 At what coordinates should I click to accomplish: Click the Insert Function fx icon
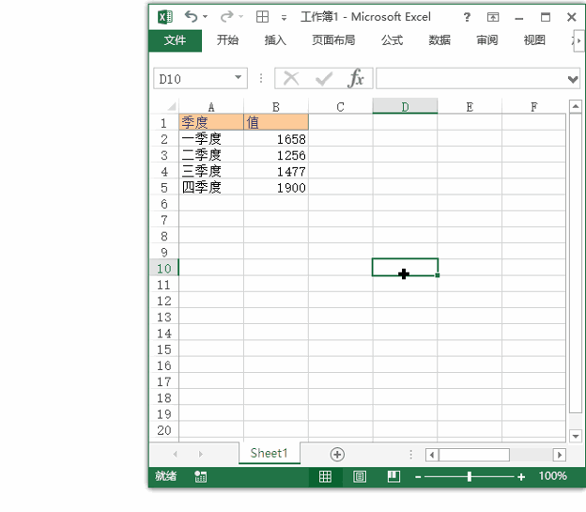(356, 79)
